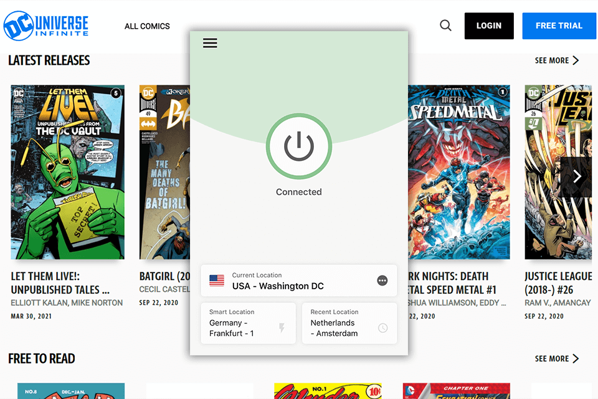The height and width of the screenshot is (399, 598).
Task: Open the VPN hamburger menu
Action: point(210,43)
